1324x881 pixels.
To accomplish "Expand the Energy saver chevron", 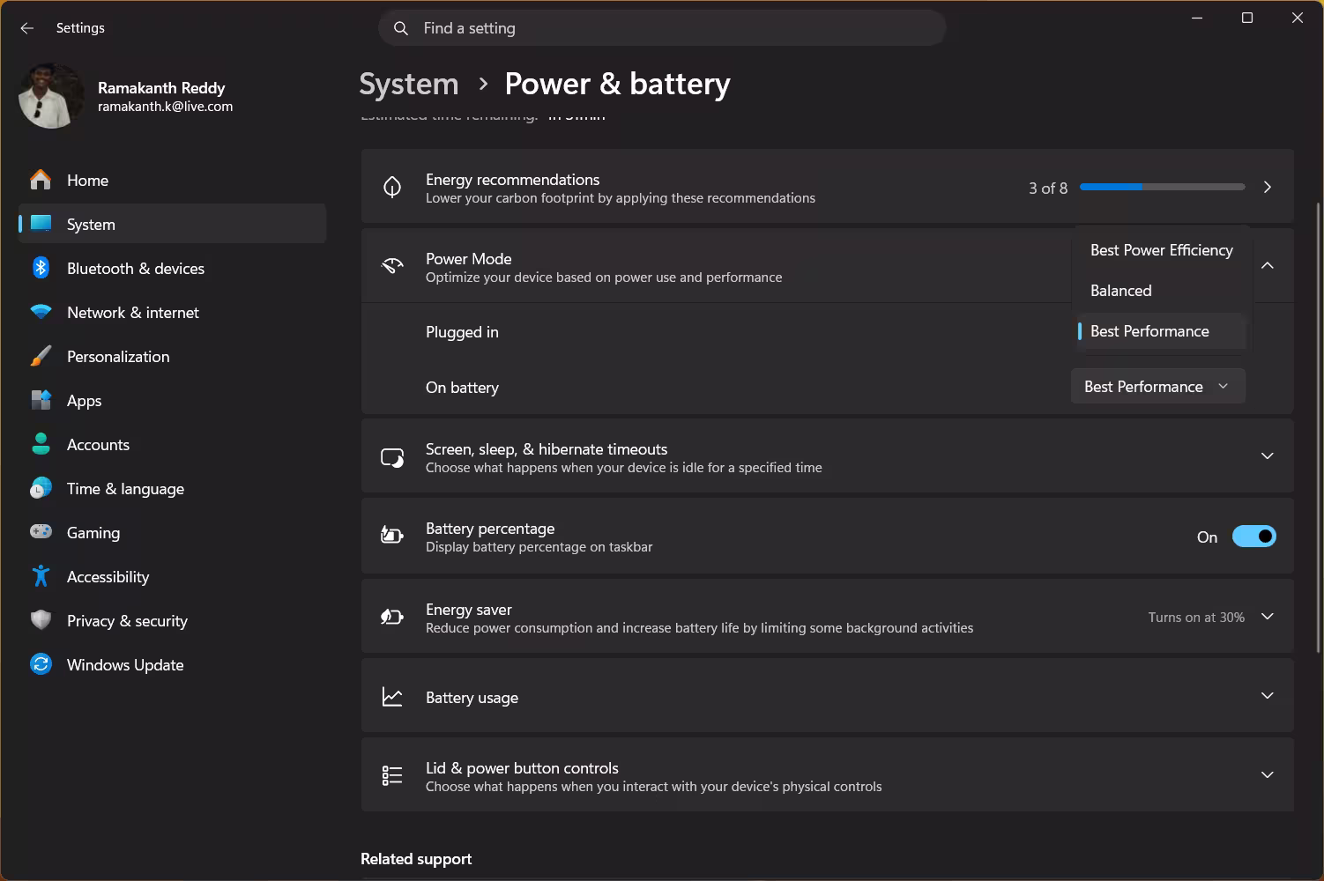I will (1267, 617).
